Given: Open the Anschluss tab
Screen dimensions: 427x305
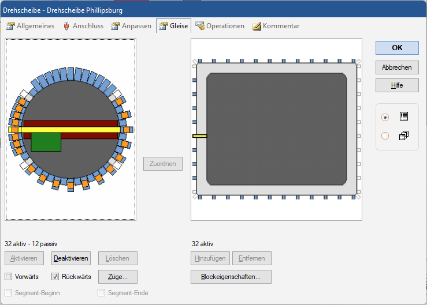Looking at the screenshot, I should point(83,26).
